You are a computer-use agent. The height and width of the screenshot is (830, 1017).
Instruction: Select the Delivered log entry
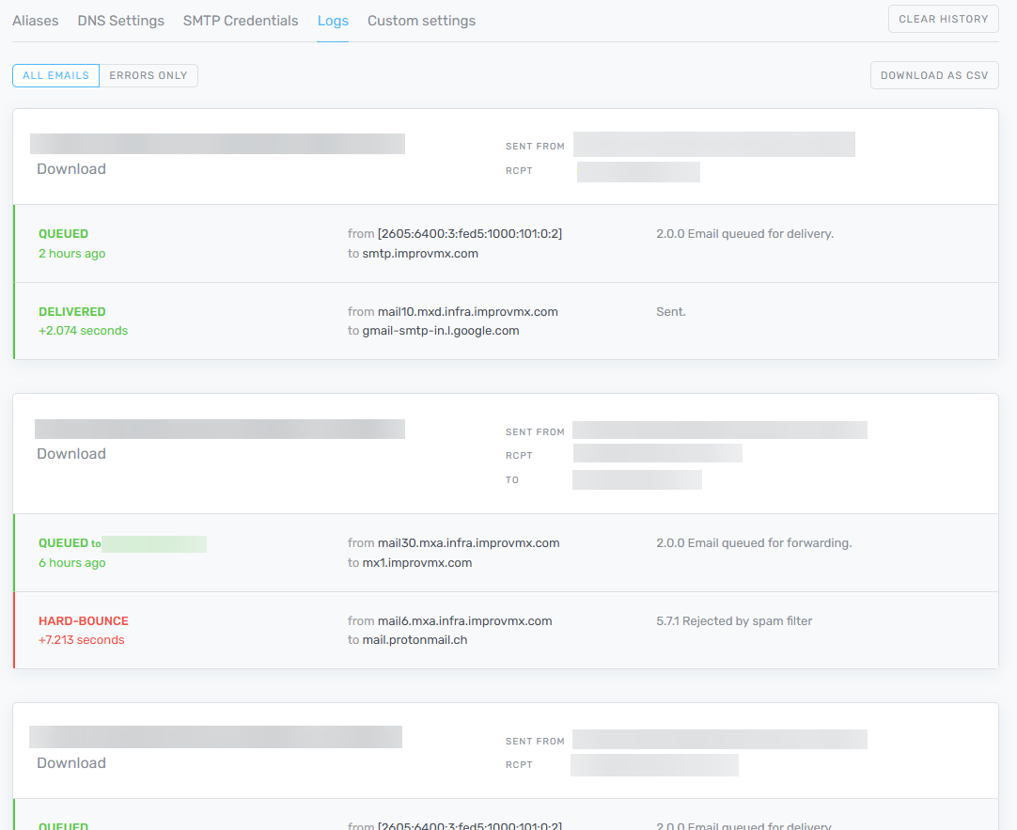pyautogui.click(x=72, y=312)
